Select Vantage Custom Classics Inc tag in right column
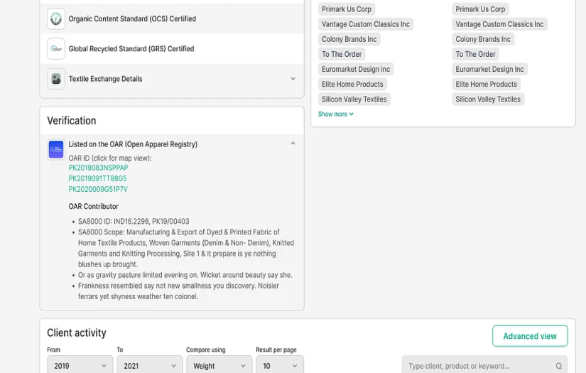This screenshot has width=586, height=373. (x=499, y=24)
